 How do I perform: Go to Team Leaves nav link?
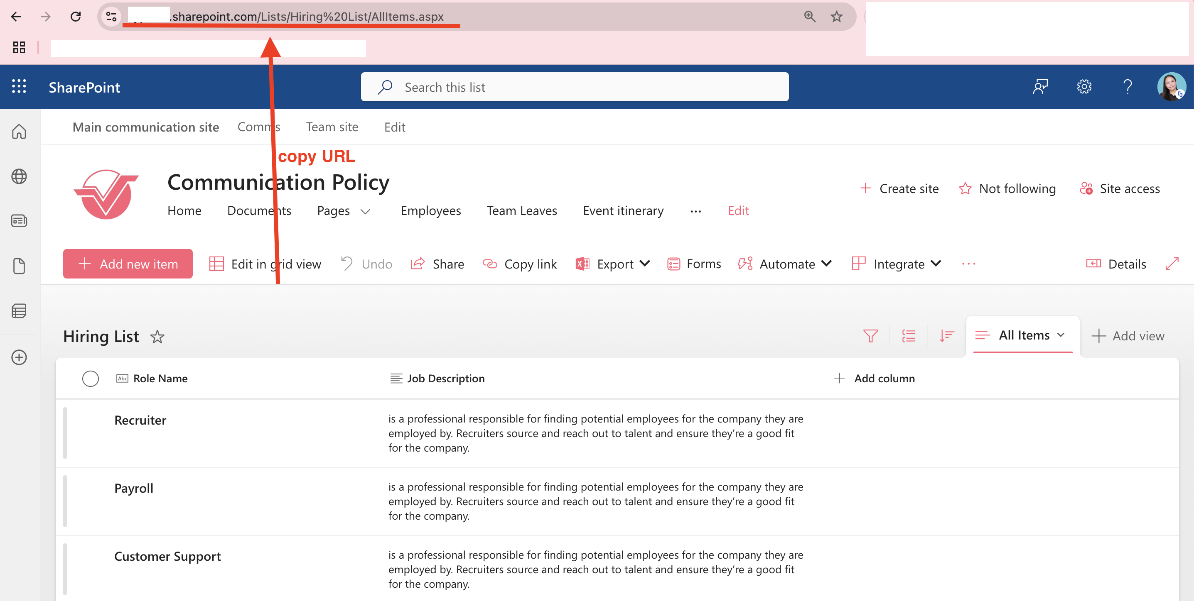521,211
